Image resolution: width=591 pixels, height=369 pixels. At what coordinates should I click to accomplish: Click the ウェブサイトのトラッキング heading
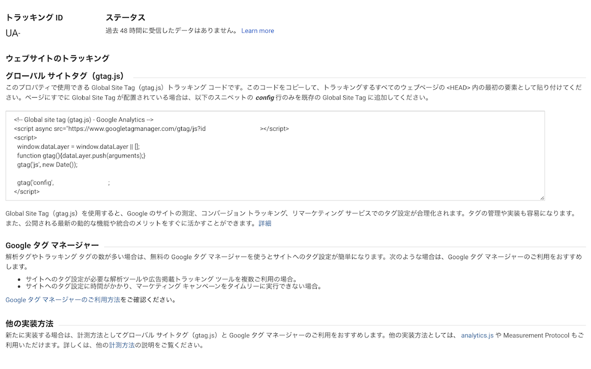(x=57, y=58)
